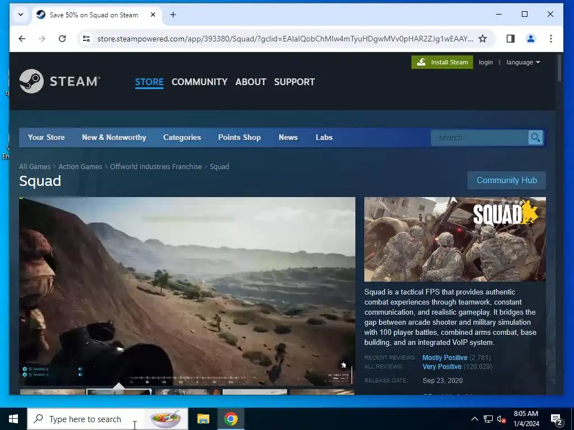
Task: Open the tab search chevron
Action: point(21,15)
